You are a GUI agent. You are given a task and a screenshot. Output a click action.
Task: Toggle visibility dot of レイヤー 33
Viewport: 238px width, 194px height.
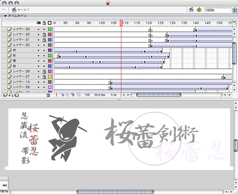coord(39,29)
